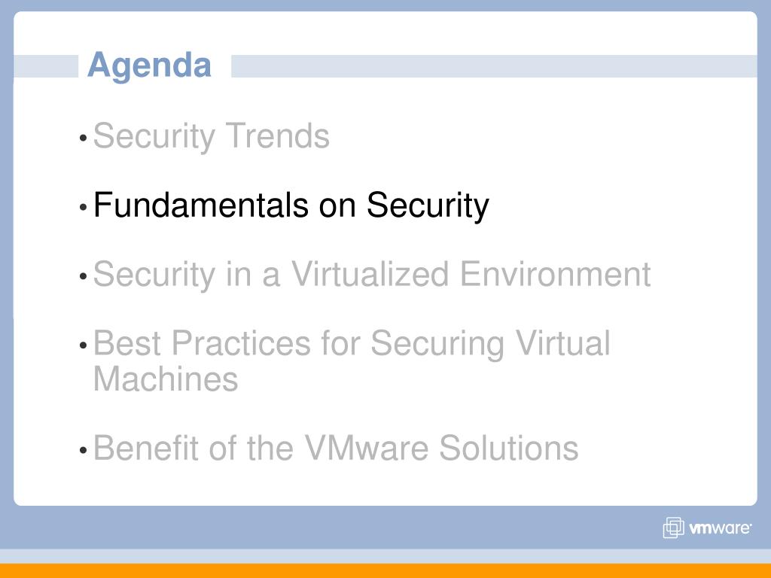Click the word "Solutions" in the last bullet

(508, 448)
